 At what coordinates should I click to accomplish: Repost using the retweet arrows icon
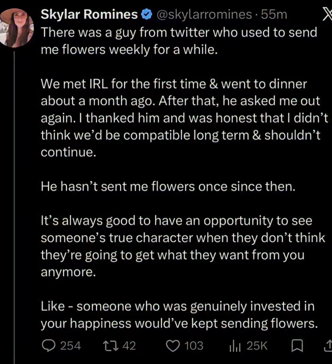(110, 346)
